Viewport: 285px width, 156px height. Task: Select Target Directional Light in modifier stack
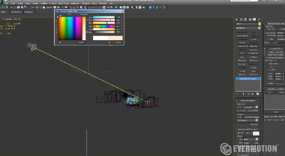(x=248, y=79)
